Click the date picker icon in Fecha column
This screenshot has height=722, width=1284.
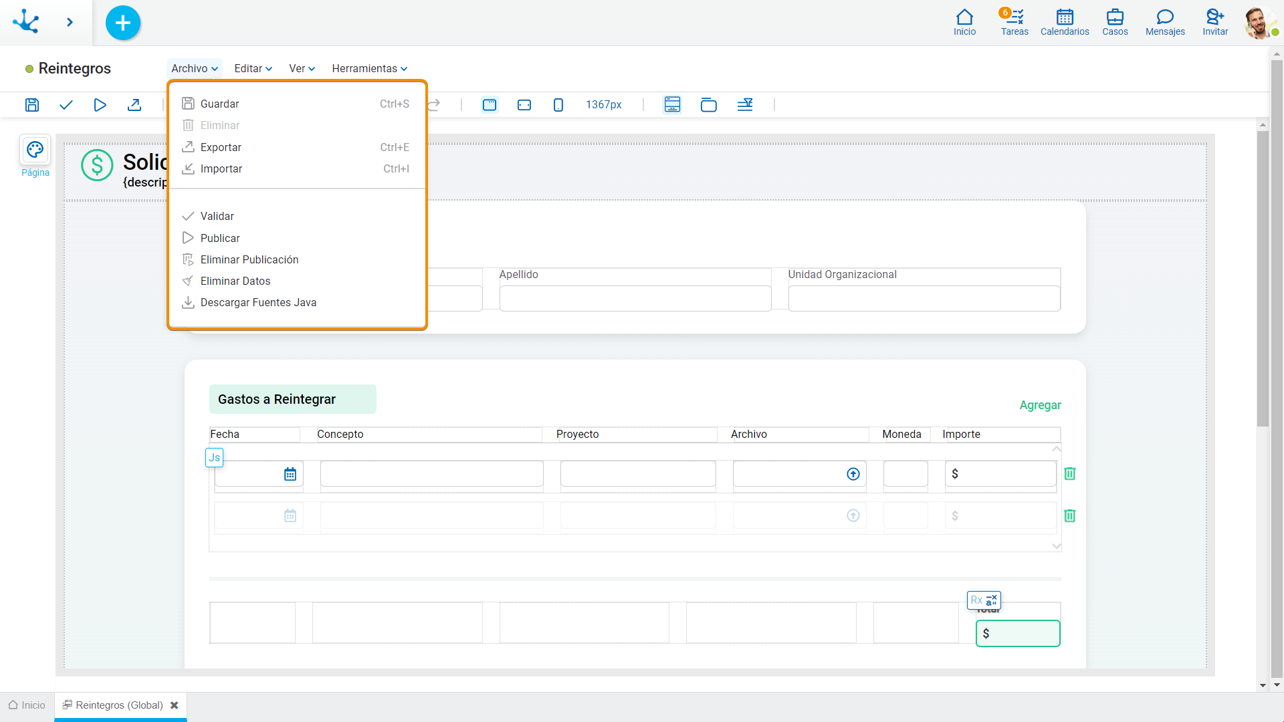(x=290, y=473)
